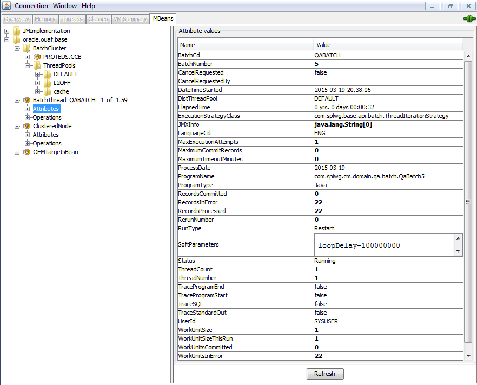
Task: Switch to the MBeans tab
Action: (x=163, y=18)
